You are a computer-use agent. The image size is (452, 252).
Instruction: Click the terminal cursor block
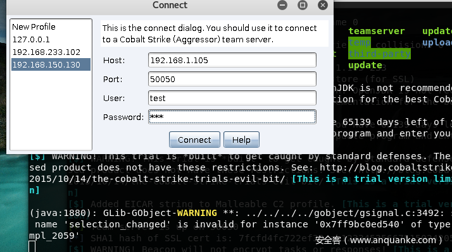pos(32,246)
